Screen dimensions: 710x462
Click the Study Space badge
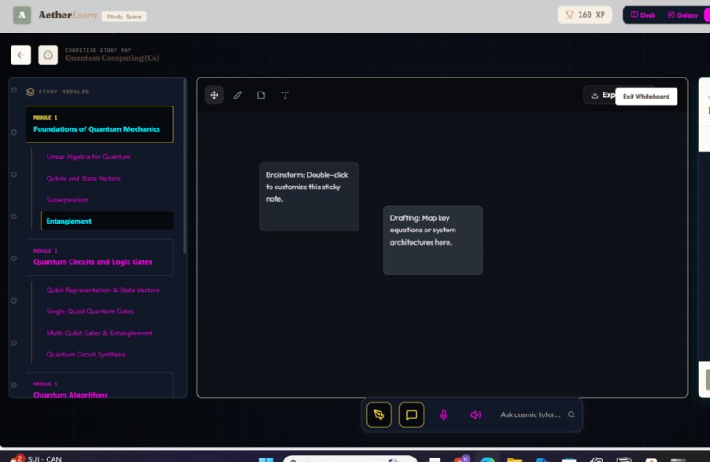(124, 17)
